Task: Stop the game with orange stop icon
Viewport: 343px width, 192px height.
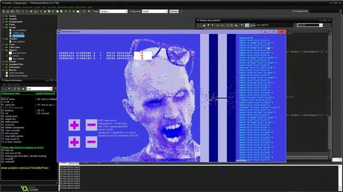Action: (31, 11)
